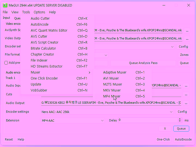This screenshot has height=147, width=196.
Task: Open Zones dialog
Action: click(x=184, y=55)
